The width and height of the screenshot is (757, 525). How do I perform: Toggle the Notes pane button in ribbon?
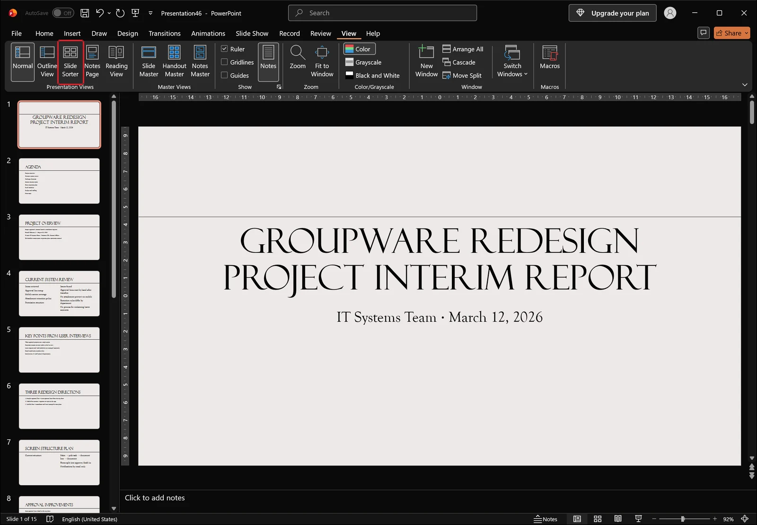[268, 61]
